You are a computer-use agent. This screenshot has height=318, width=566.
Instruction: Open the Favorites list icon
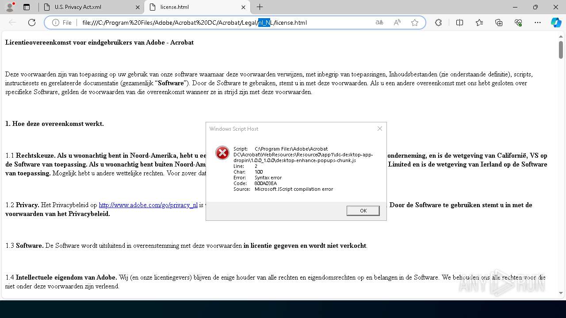click(x=479, y=23)
